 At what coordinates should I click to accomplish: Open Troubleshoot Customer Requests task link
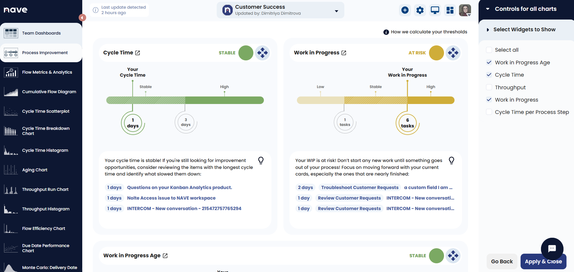(x=360, y=187)
